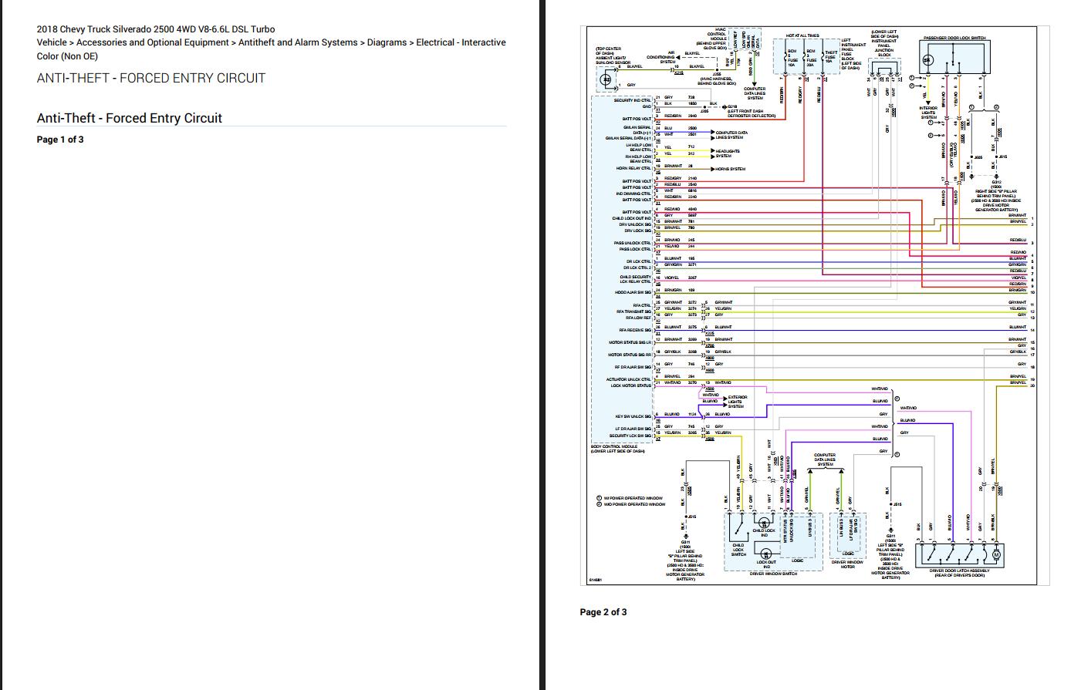Select the THEFT FUSE 10A symbol
This screenshot has height=690, width=1081.
pos(823,56)
